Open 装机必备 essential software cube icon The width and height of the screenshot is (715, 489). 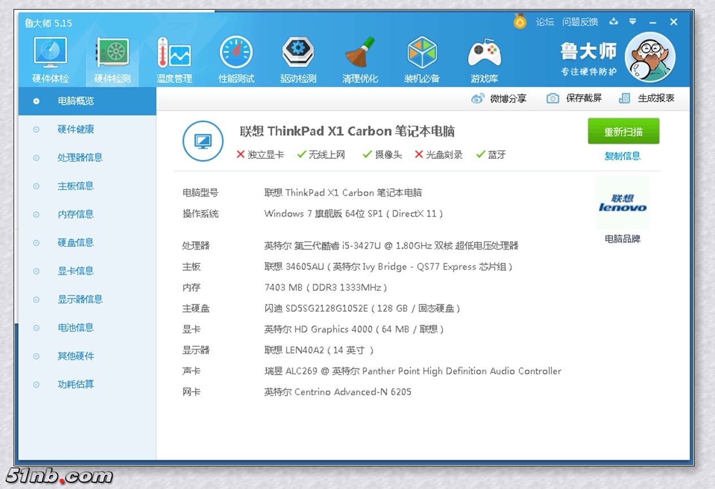422,54
